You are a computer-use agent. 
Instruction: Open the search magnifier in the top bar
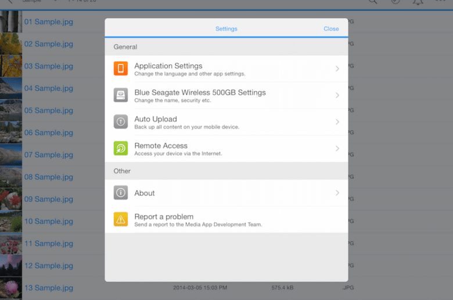coord(373,1)
